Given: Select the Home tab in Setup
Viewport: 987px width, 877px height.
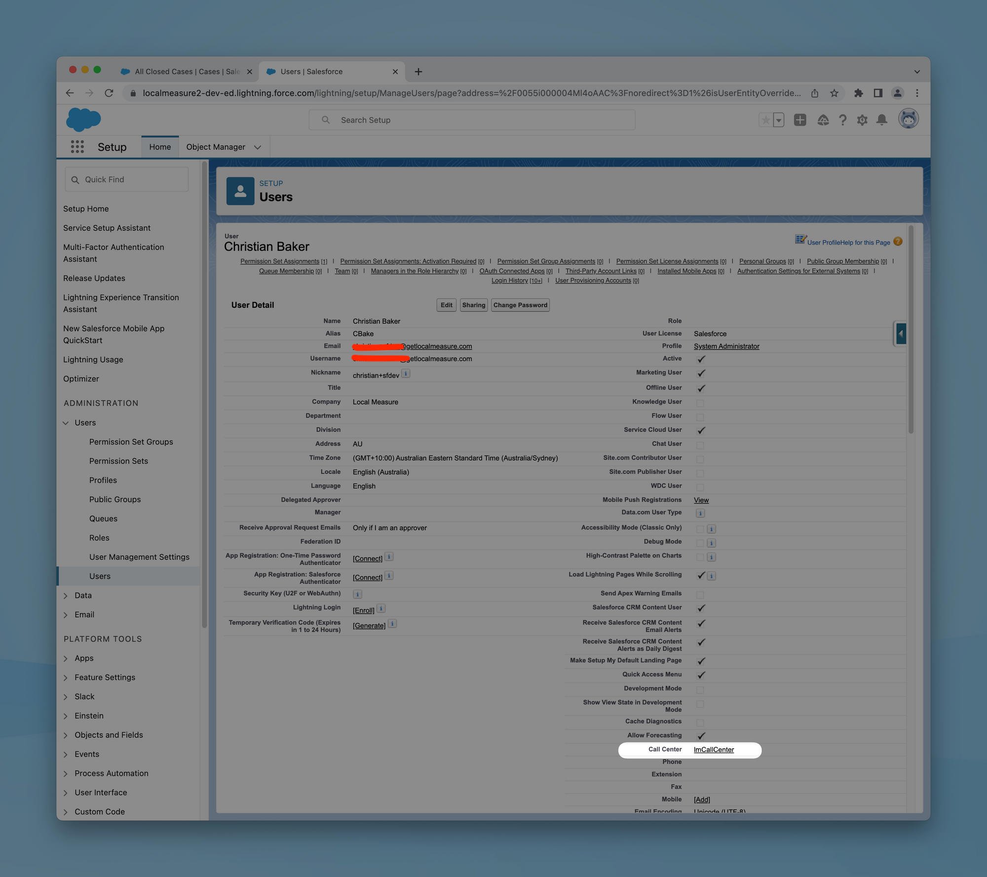Looking at the screenshot, I should [x=160, y=147].
